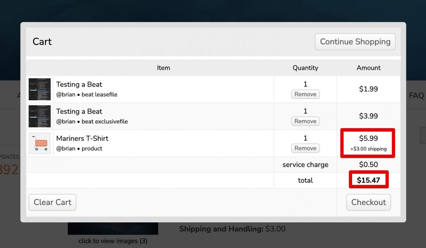This screenshot has height=248, width=426.
Task: Remove the Mariners T-Shirt from the cart
Action: point(305,148)
